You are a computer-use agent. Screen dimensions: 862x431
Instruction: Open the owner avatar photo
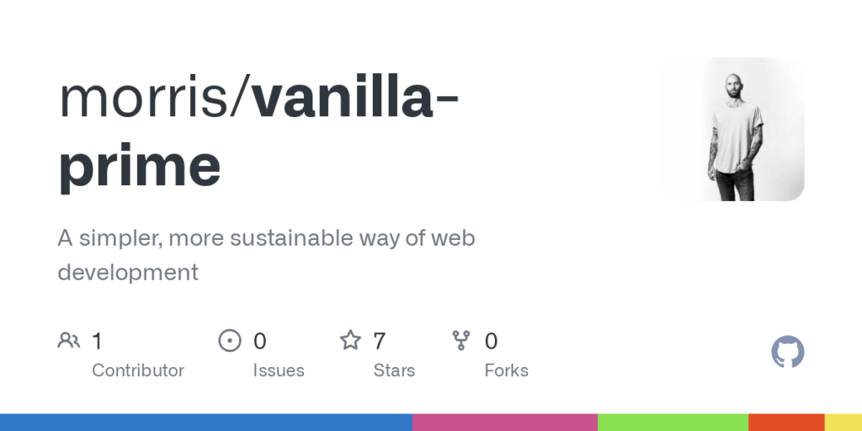tap(732, 129)
